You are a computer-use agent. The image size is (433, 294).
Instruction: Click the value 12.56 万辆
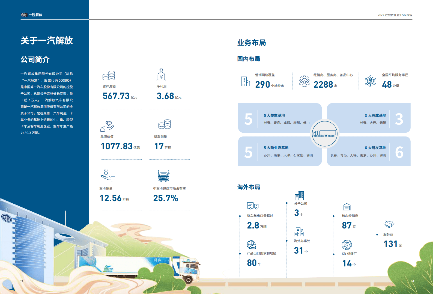[114, 198]
